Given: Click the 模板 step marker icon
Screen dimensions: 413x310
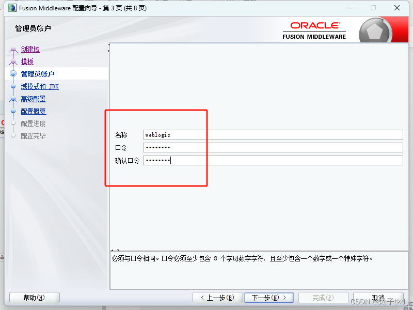Looking at the screenshot, I should tap(13, 62).
